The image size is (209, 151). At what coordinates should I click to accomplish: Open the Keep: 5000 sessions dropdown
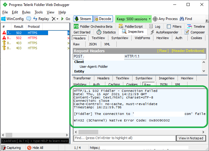tap(133, 19)
